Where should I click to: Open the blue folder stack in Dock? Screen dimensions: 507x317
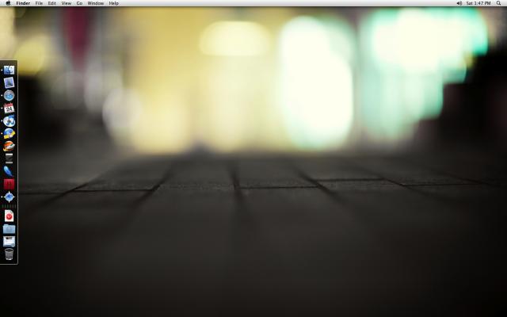click(9, 229)
